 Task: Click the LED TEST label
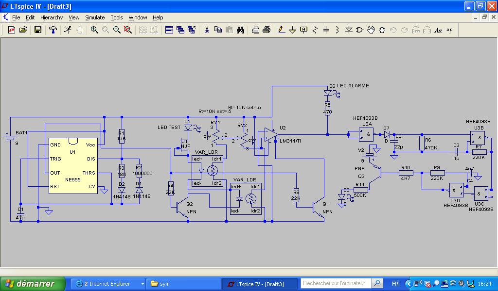[x=169, y=127]
